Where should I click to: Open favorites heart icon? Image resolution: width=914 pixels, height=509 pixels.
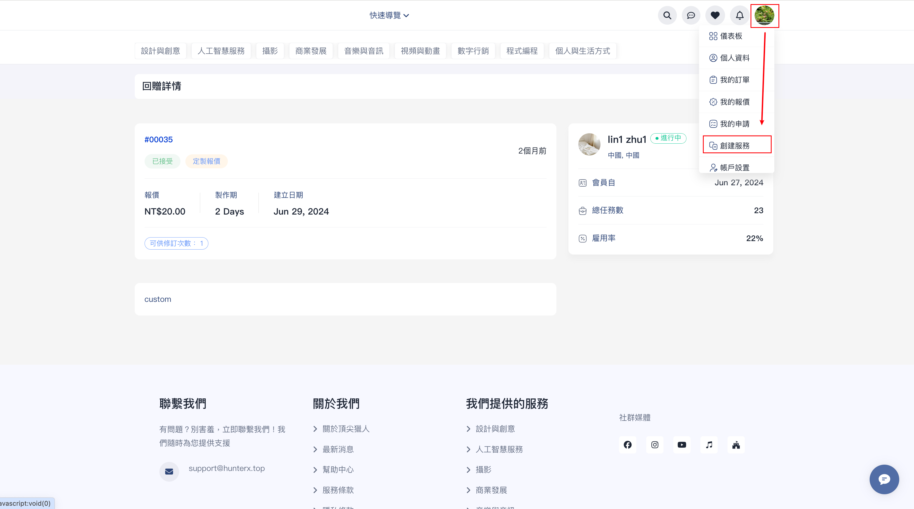click(715, 15)
